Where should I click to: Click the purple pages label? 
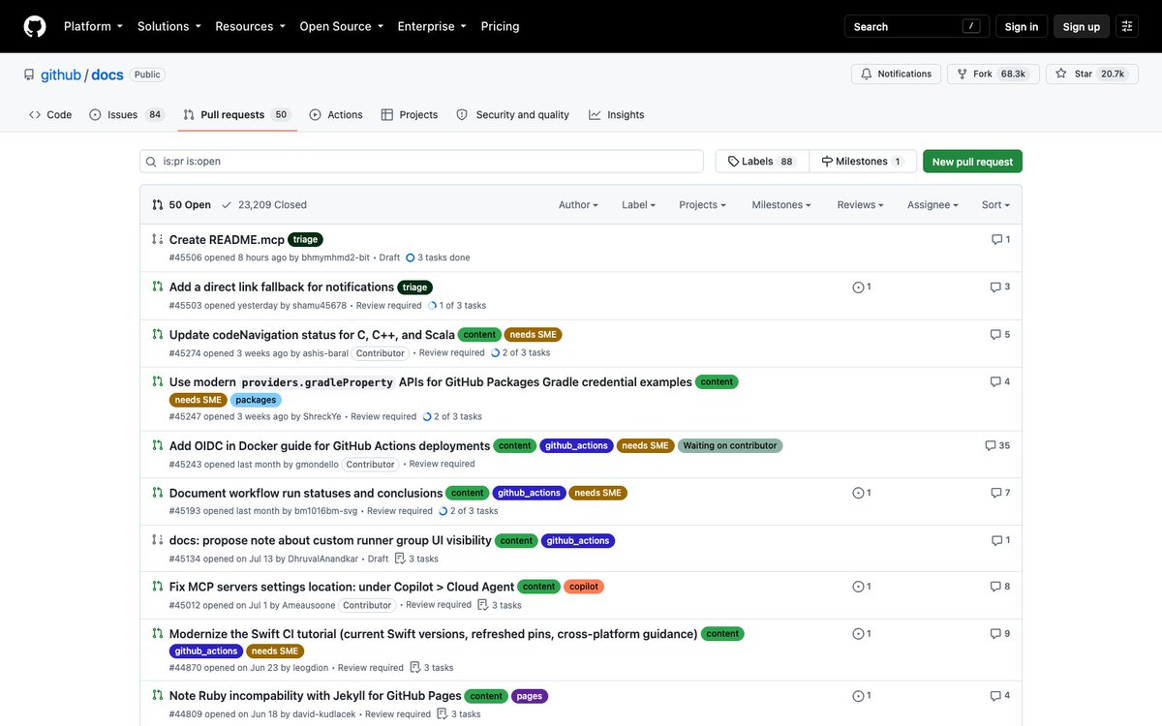529,695
